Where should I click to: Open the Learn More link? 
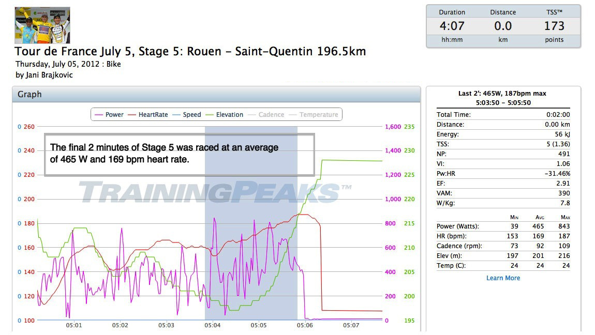[503, 278]
